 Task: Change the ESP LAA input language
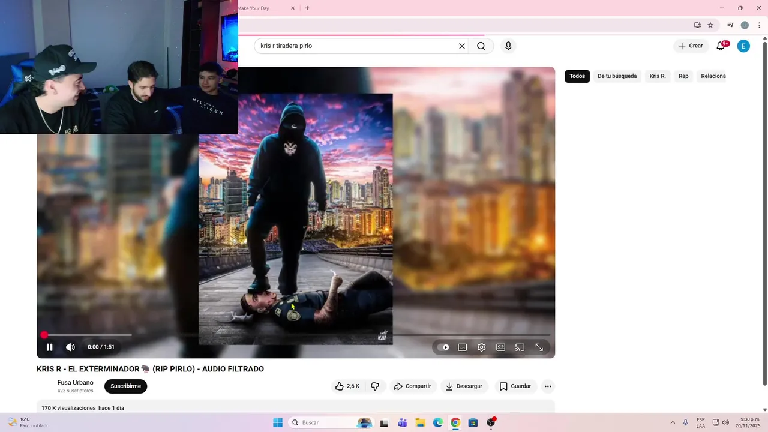point(701,422)
